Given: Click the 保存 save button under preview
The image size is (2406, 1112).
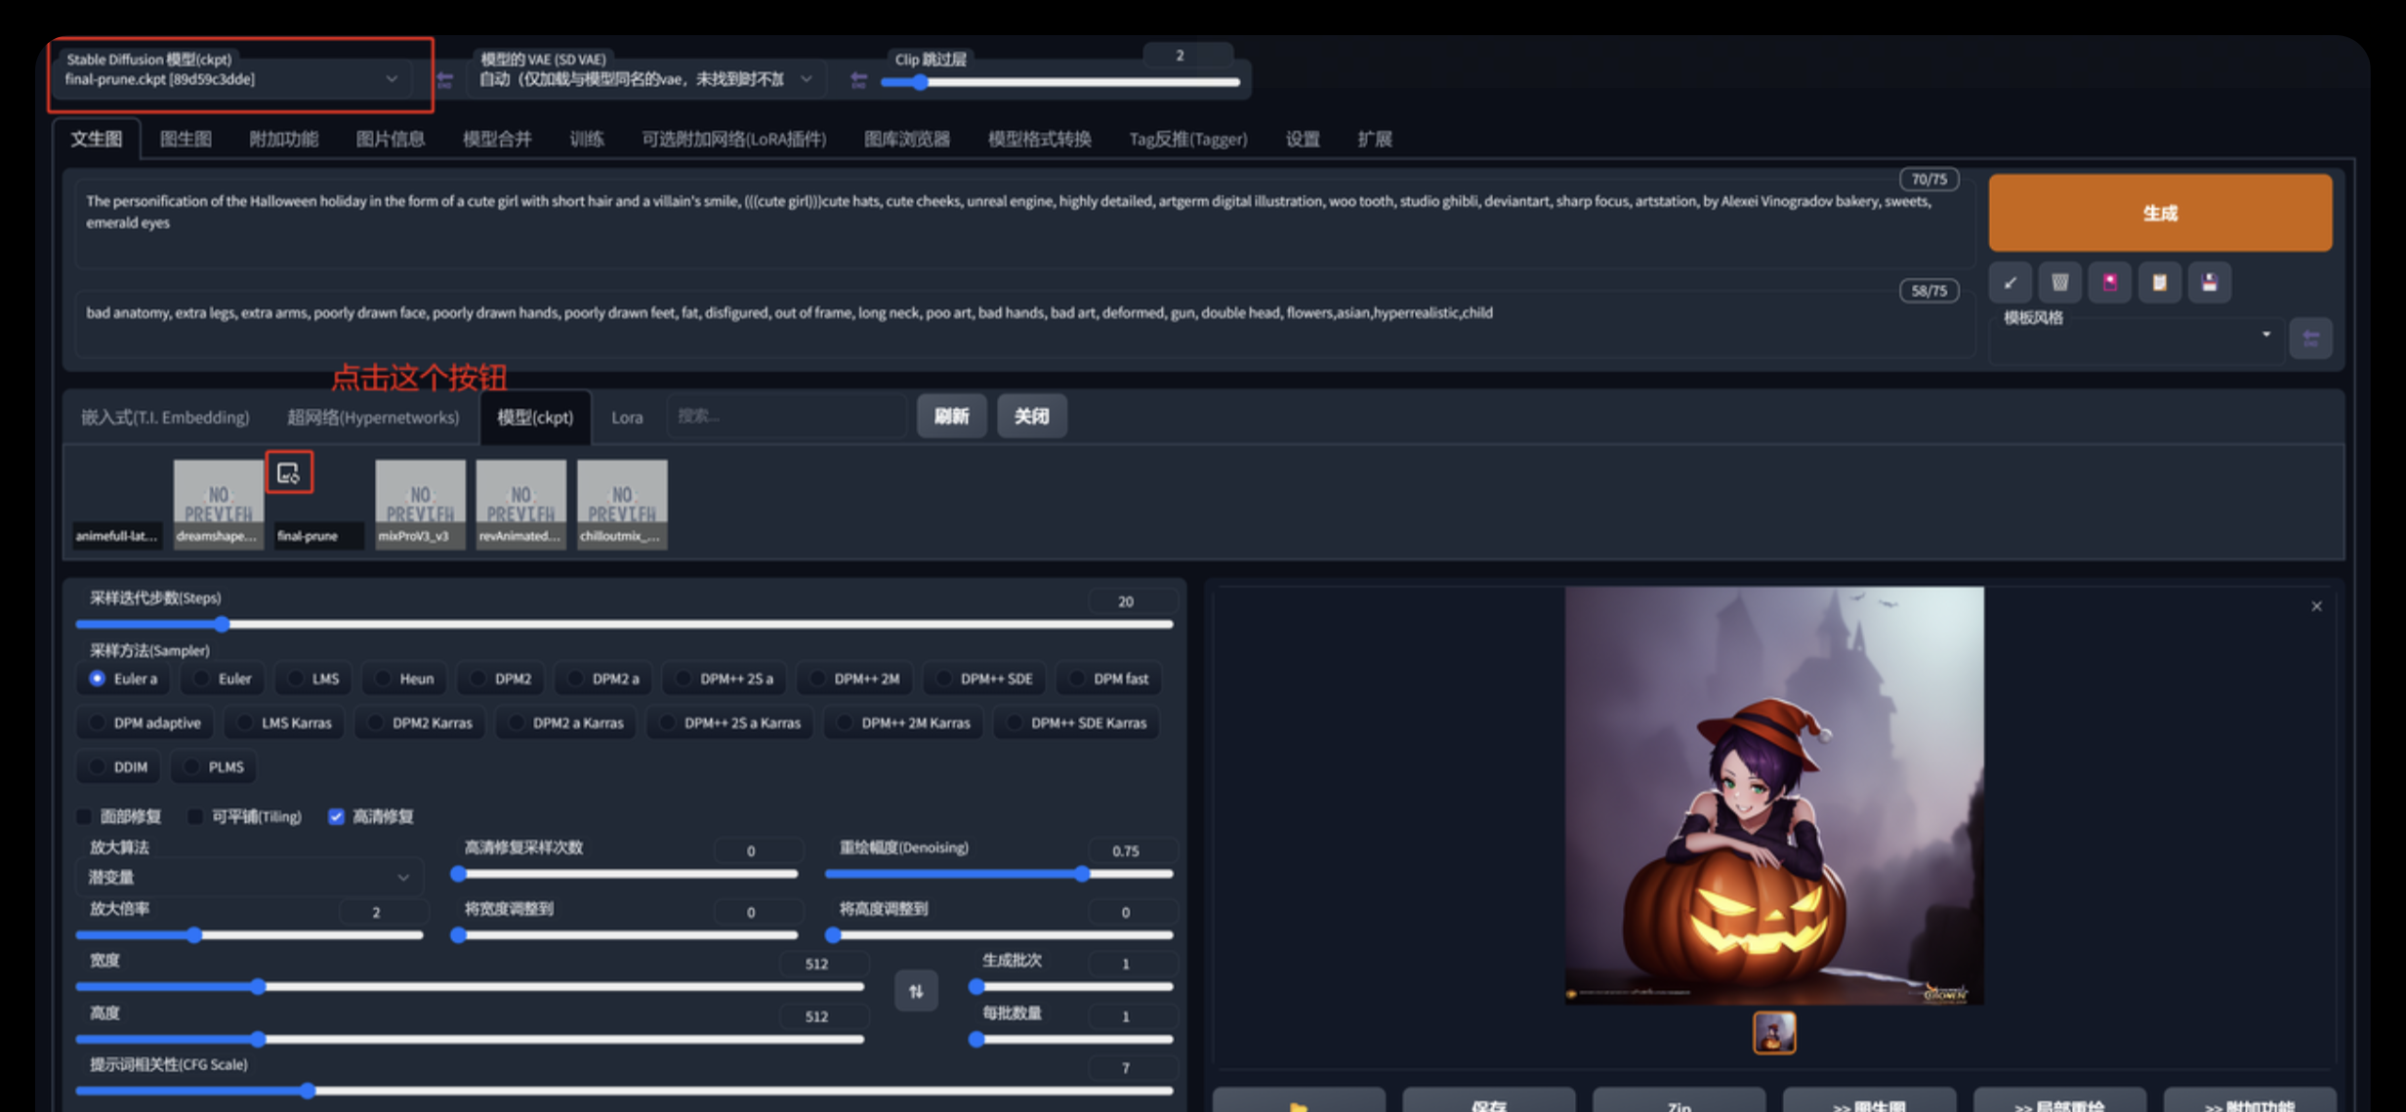Looking at the screenshot, I should pos(1488,1102).
